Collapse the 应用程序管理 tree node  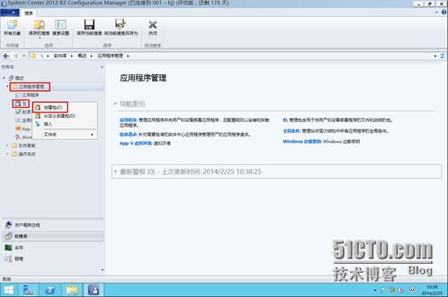coord(7,87)
